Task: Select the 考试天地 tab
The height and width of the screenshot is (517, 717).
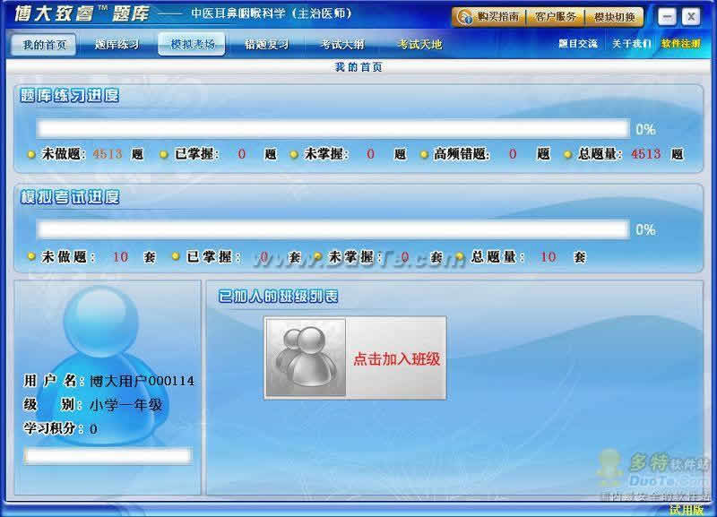Action: point(419,44)
